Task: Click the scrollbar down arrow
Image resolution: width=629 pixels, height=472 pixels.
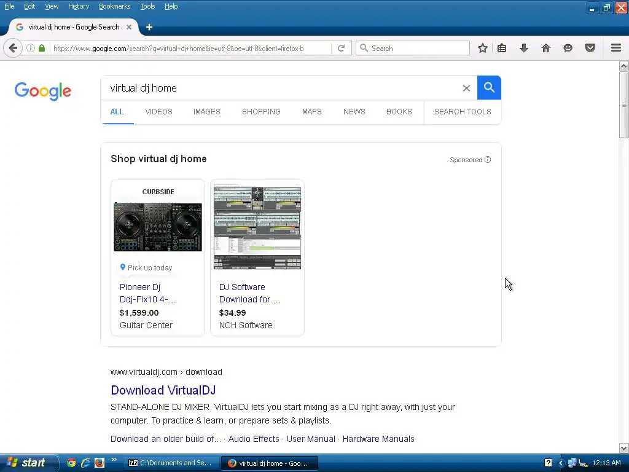Action: click(x=624, y=448)
